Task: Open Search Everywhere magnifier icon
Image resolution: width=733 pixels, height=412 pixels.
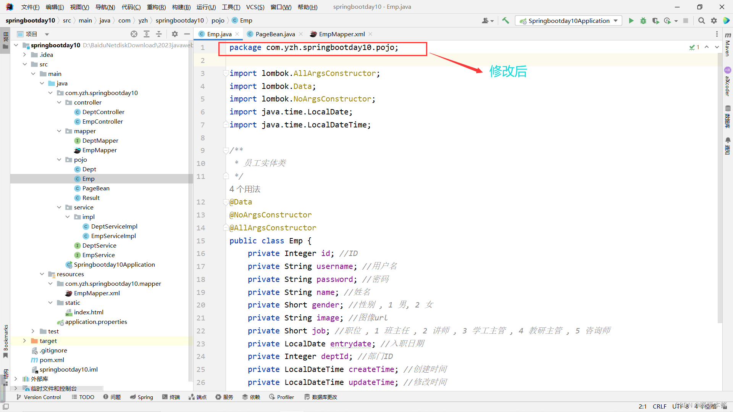Action: click(x=701, y=21)
